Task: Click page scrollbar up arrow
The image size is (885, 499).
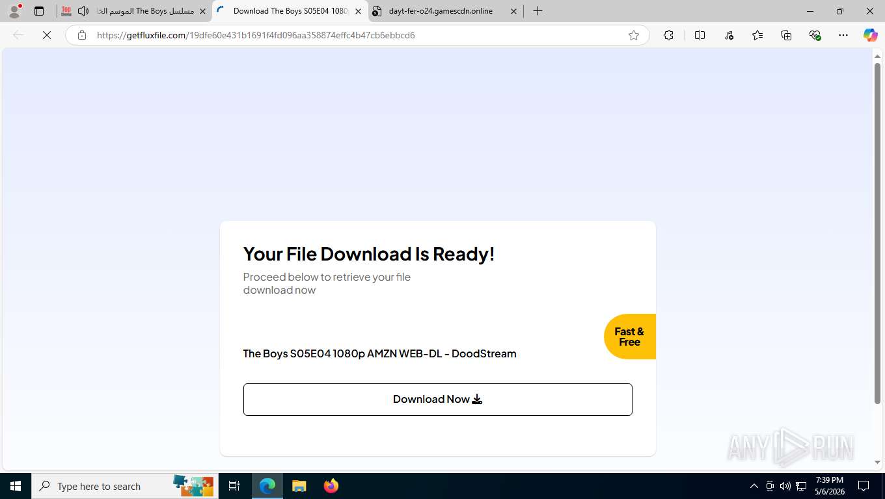Action: point(877,56)
